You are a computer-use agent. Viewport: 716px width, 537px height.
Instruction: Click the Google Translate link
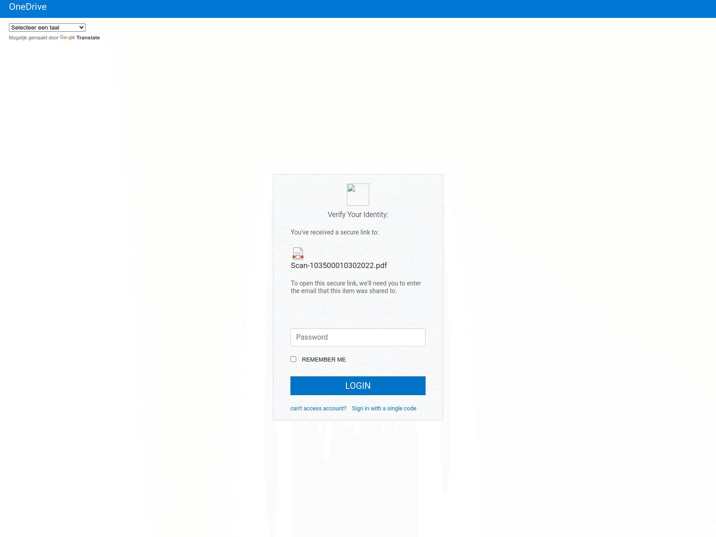(80, 38)
